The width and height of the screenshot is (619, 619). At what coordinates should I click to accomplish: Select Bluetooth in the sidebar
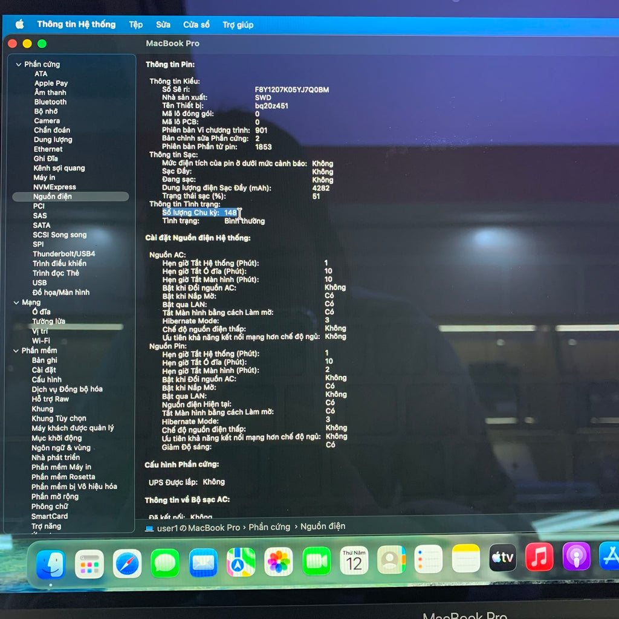[x=50, y=102]
